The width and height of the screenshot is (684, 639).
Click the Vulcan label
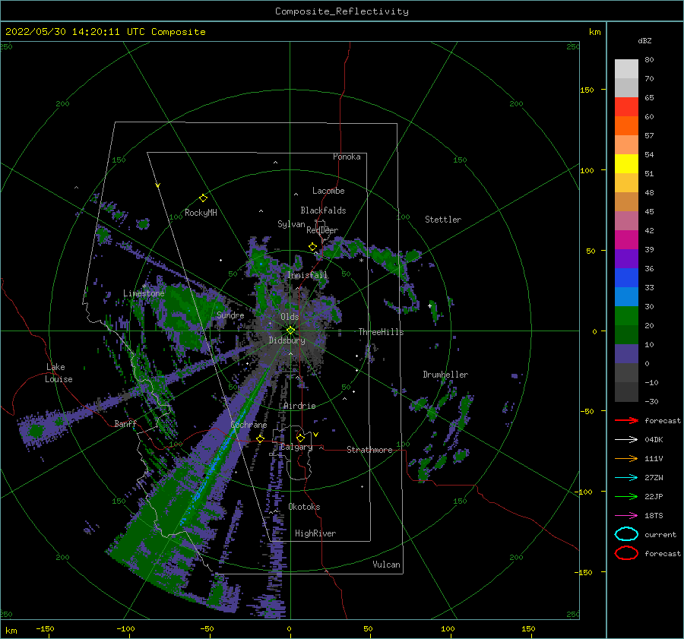pos(386,565)
